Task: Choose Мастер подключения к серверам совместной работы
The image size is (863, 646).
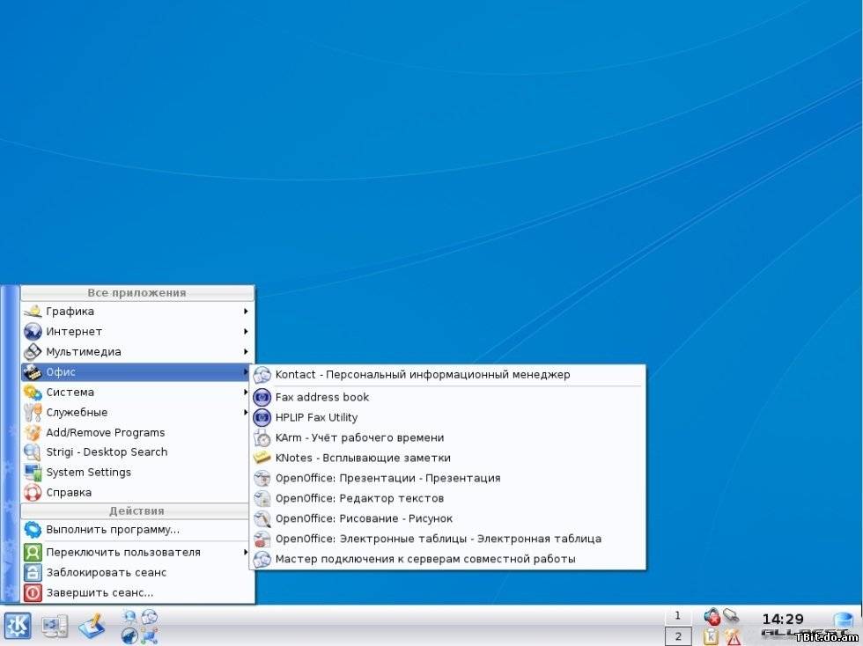Action: 448,559
